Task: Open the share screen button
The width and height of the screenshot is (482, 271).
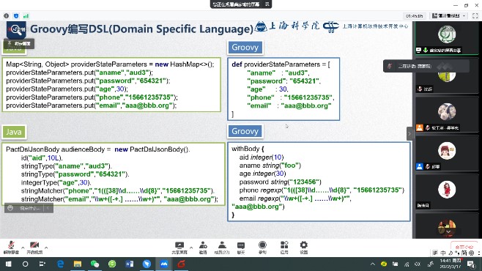Action: tap(179, 248)
